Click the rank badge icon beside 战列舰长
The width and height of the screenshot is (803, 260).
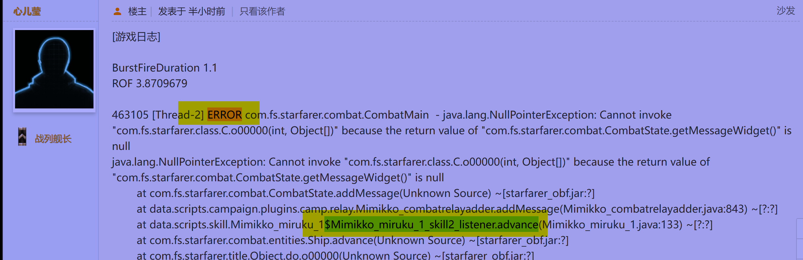click(x=22, y=137)
